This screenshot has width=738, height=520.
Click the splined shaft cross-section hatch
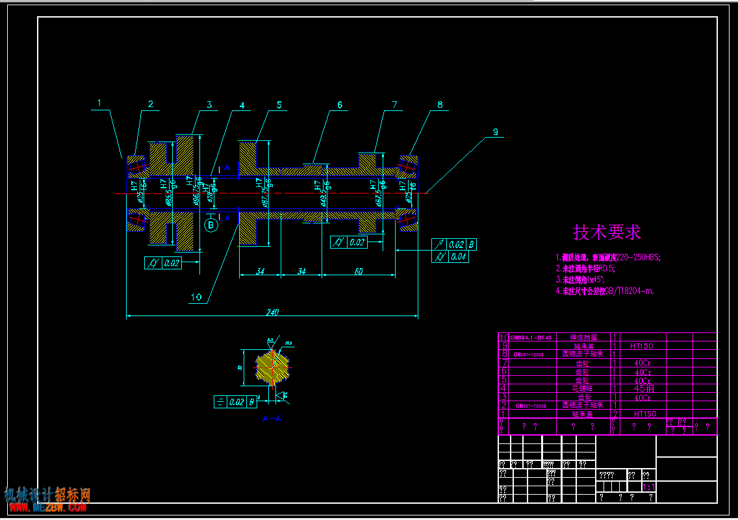coord(273,367)
